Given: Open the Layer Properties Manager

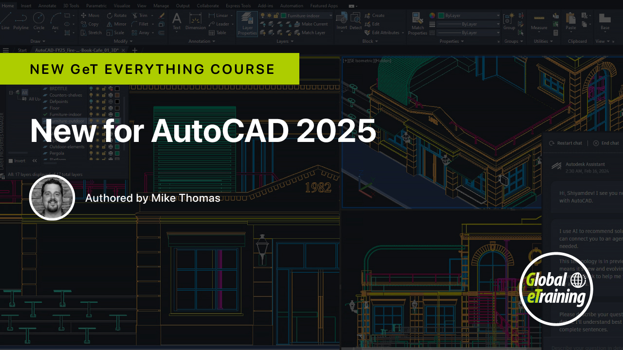Looking at the screenshot, I should click(247, 24).
